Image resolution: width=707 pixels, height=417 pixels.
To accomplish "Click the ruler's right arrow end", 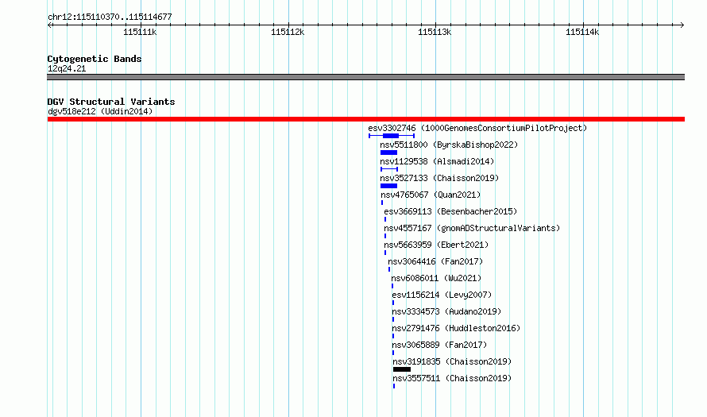I will (682, 25).
